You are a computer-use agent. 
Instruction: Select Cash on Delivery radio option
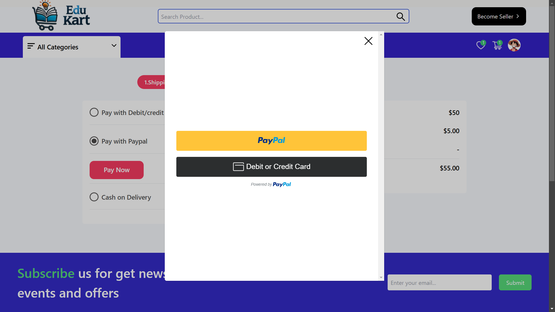[x=94, y=197]
